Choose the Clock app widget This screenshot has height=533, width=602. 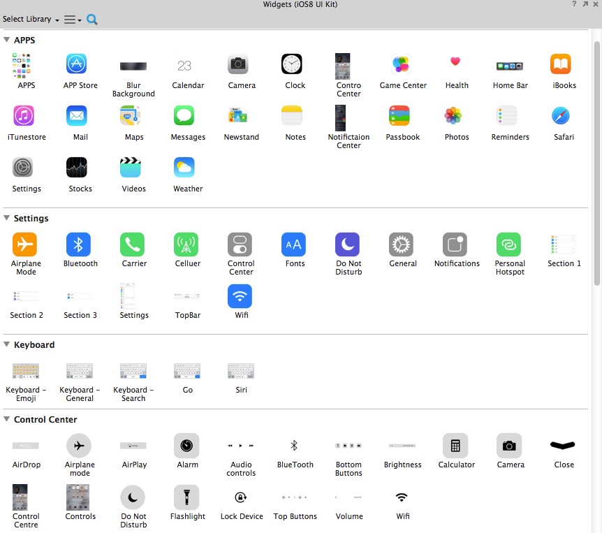tap(292, 64)
